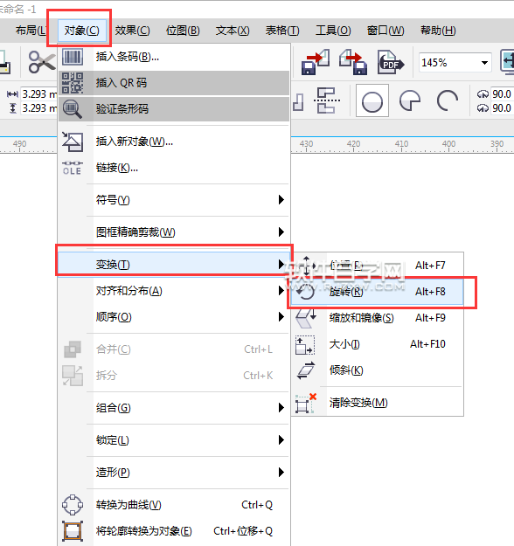The image size is (514, 546).
Task: Open the 表格(T) menu
Action: [x=282, y=31]
